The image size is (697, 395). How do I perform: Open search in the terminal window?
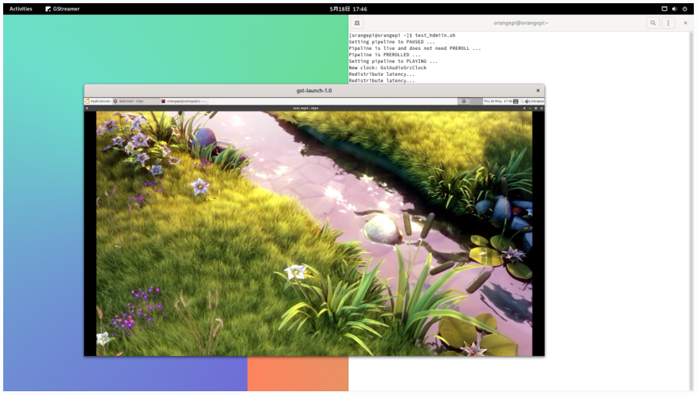[653, 23]
